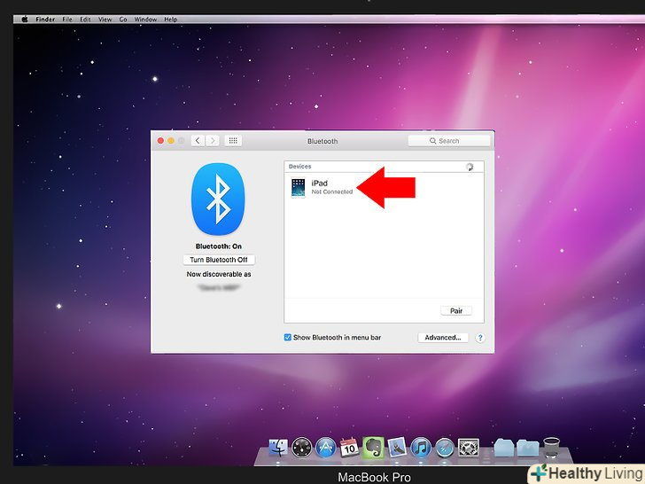
Task: Open System Preferences gear icon in Dock
Action: (x=469, y=448)
